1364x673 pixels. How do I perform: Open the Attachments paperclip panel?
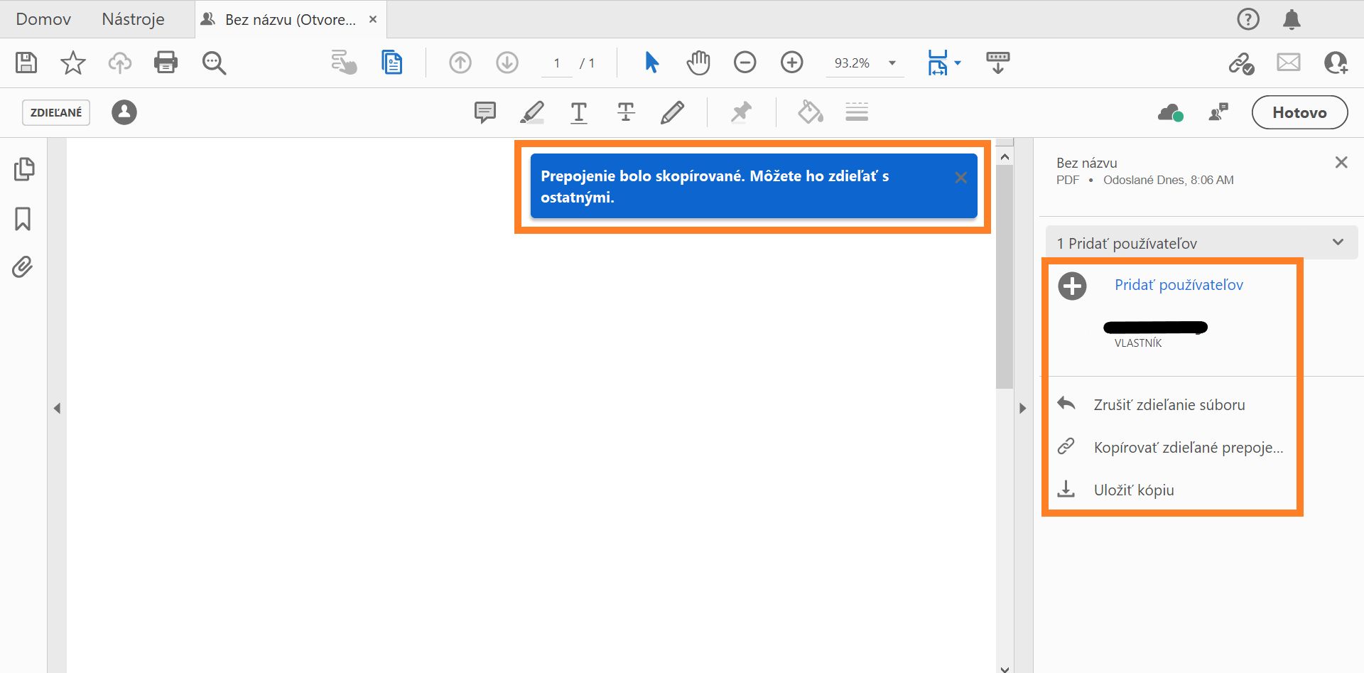coord(23,267)
